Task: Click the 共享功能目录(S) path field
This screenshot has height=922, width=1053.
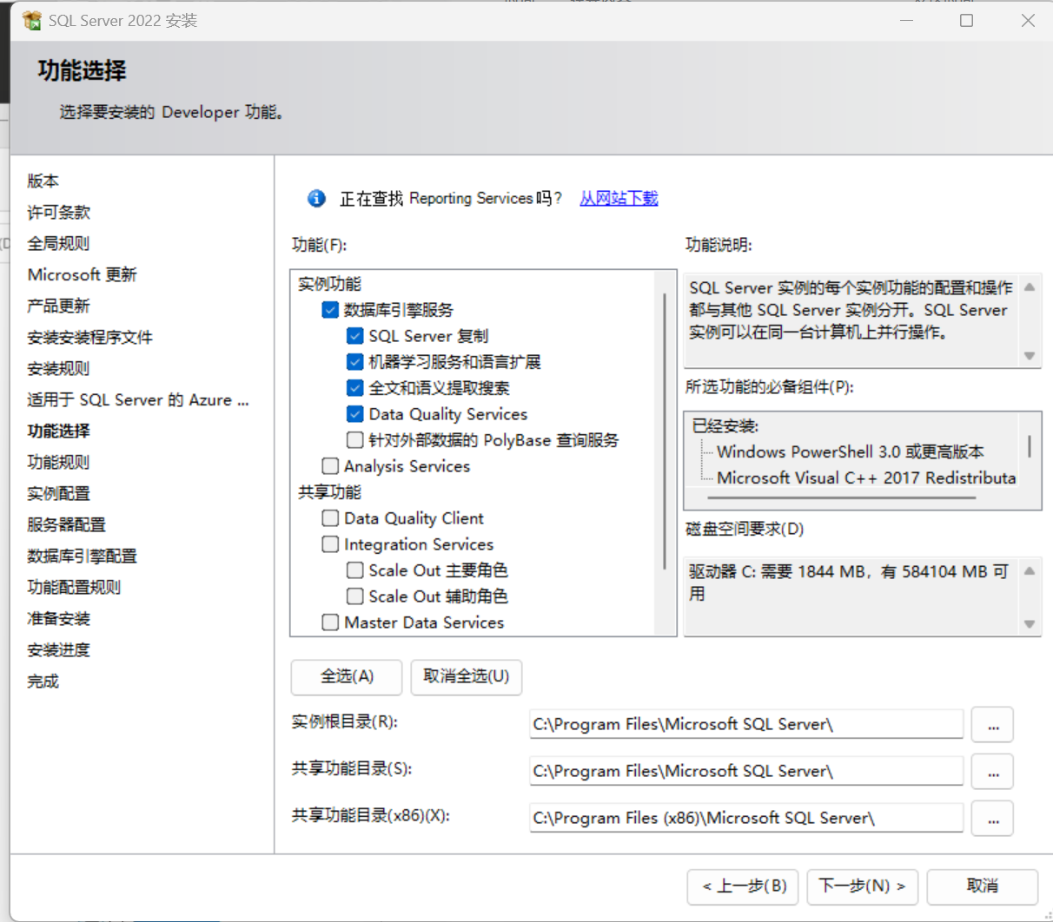Action: (746, 772)
